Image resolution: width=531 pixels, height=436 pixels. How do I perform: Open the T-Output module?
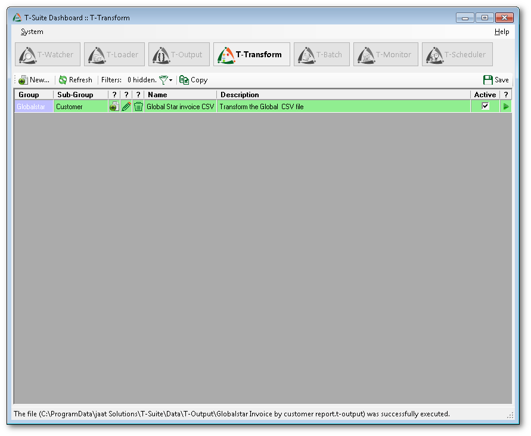pyautogui.click(x=179, y=54)
